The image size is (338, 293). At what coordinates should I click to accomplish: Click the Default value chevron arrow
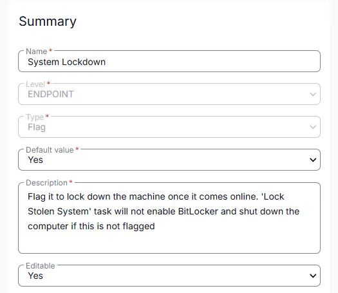click(x=313, y=160)
